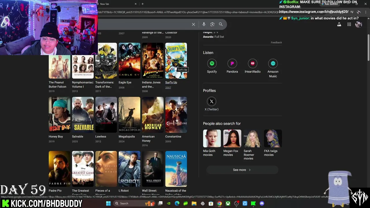Open Task View on the taskbar
Viewport: 370px width, 208px height.
pos(160,203)
